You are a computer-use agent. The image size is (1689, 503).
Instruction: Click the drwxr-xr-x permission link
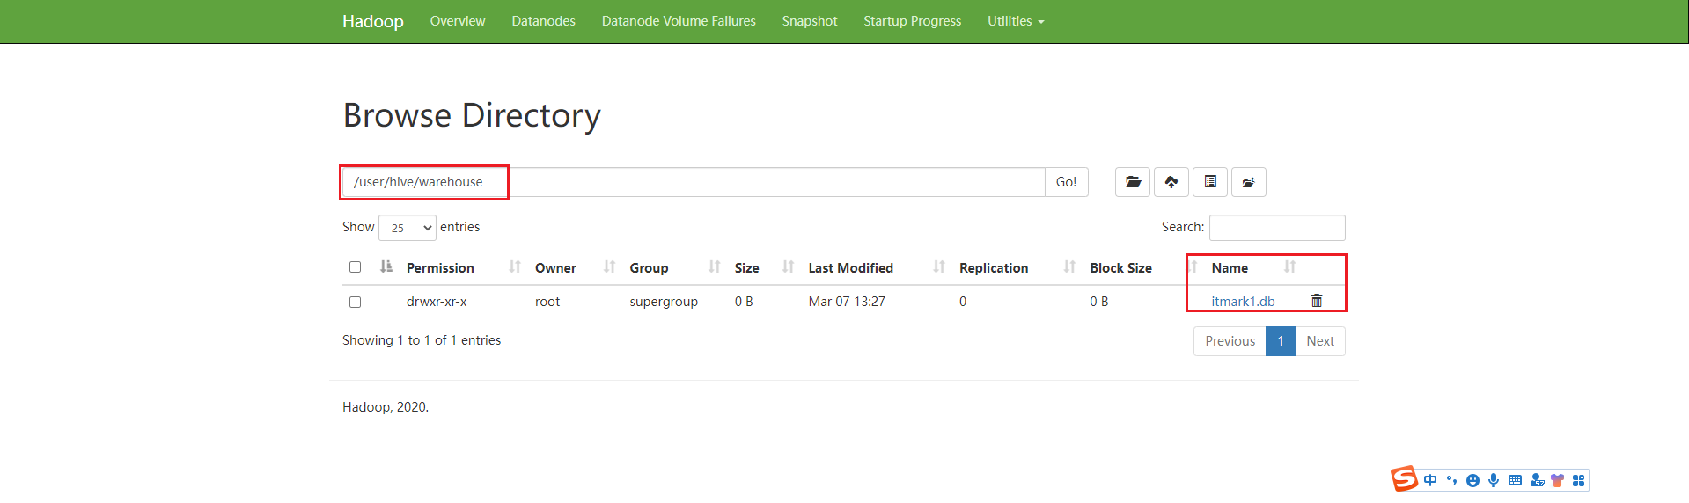(x=437, y=302)
